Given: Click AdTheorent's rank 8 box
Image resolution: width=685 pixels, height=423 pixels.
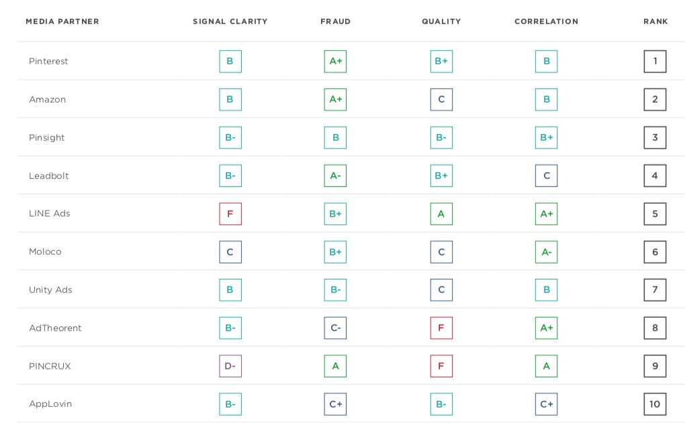Looking at the screenshot, I should coord(655,328).
